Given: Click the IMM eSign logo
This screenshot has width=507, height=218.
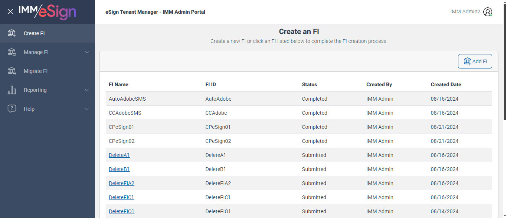Looking at the screenshot, I should click(48, 11).
